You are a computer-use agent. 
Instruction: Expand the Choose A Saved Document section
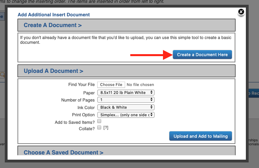[x=63, y=152]
